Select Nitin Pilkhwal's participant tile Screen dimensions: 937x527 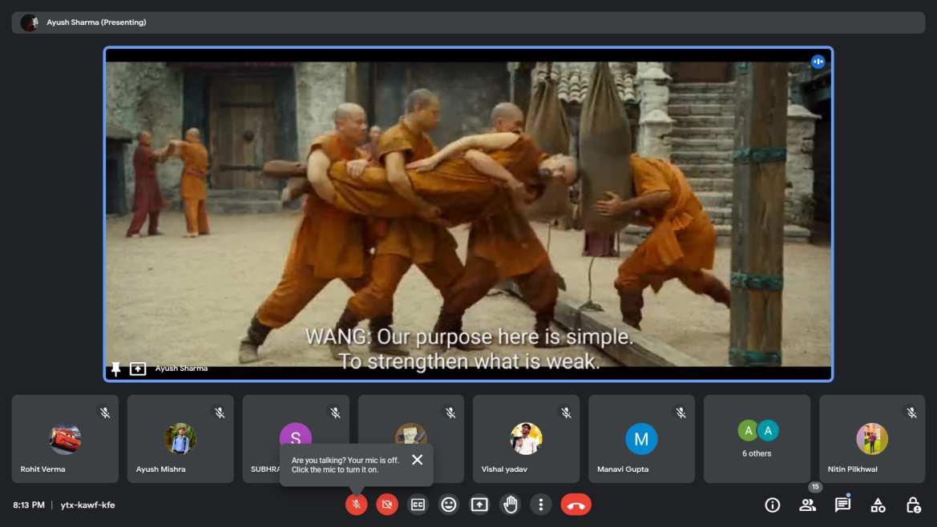(872, 439)
